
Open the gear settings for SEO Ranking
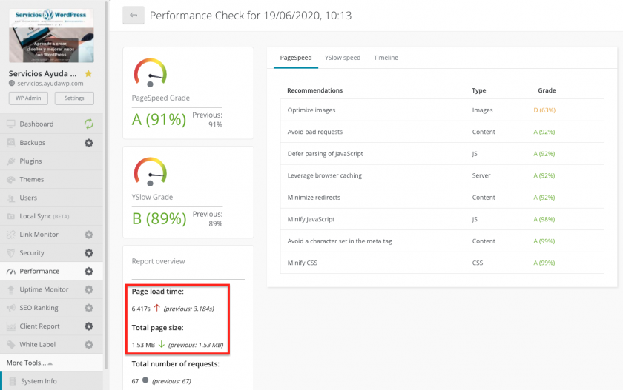click(x=89, y=308)
